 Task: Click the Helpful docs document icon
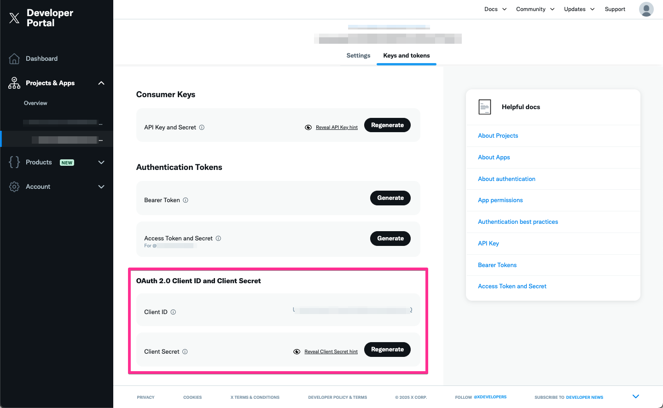point(485,107)
